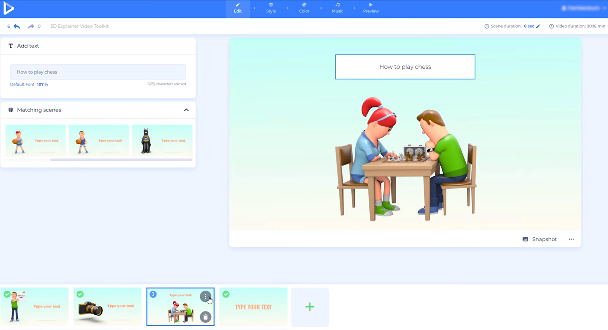Edit scene duration via the pencil icon
Screen dimensions: 608x330
pyautogui.click(x=538, y=26)
